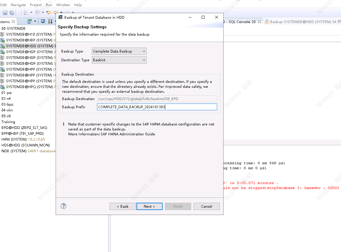Image resolution: width=341 pixels, height=252 pixels.
Task: Click the Next button
Action: [x=149, y=206]
